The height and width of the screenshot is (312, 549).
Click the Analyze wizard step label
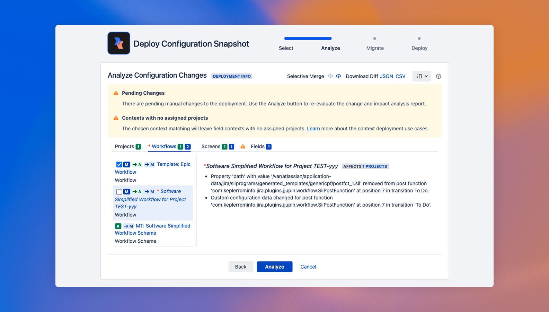coord(330,48)
